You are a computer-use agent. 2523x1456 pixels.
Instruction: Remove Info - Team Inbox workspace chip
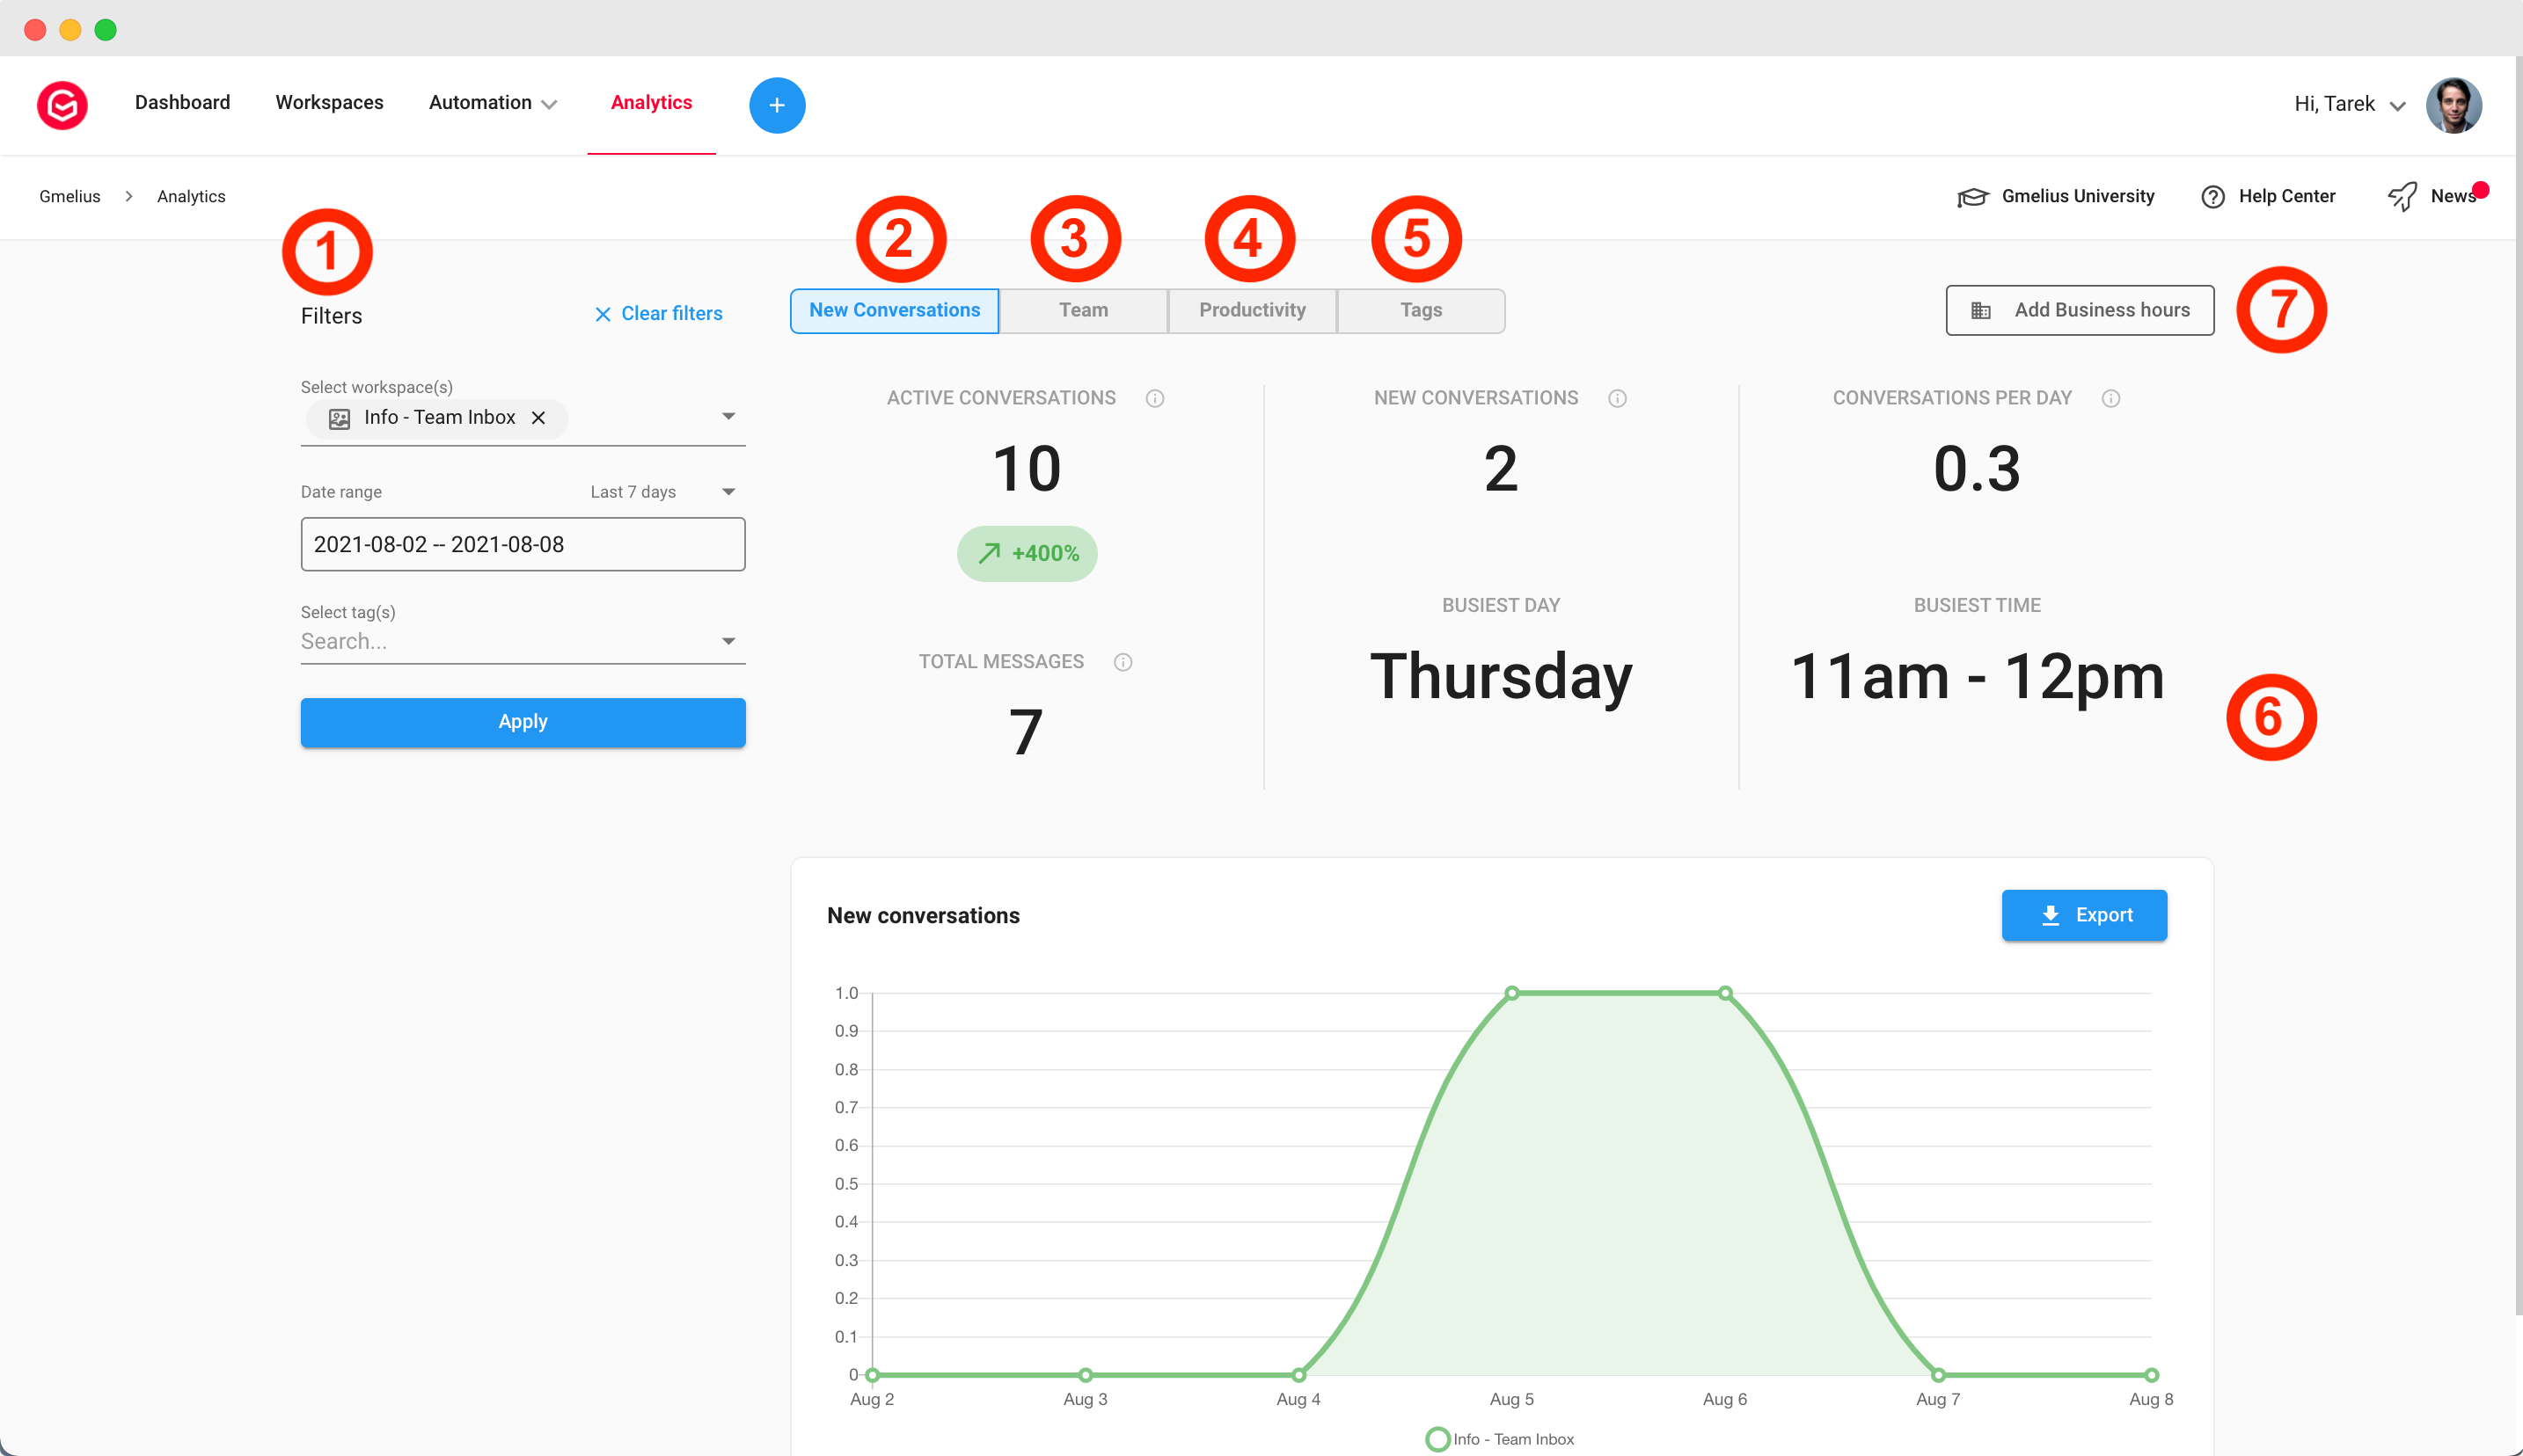pyautogui.click(x=538, y=418)
